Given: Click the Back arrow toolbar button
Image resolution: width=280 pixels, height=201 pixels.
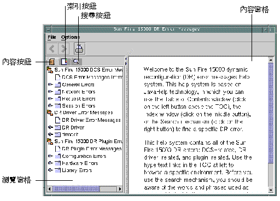Looking at the screenshot, I should pos(52,49).
